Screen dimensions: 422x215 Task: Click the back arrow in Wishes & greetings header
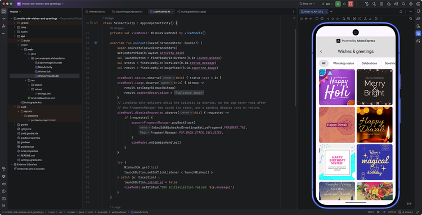321,51
